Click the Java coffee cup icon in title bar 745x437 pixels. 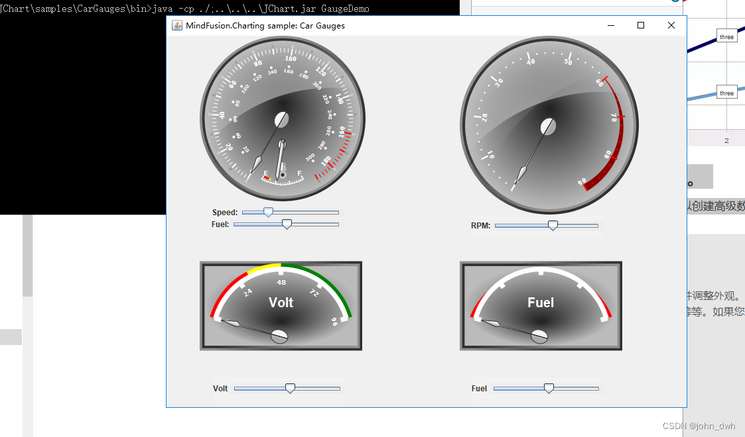(x=176, y=25)
